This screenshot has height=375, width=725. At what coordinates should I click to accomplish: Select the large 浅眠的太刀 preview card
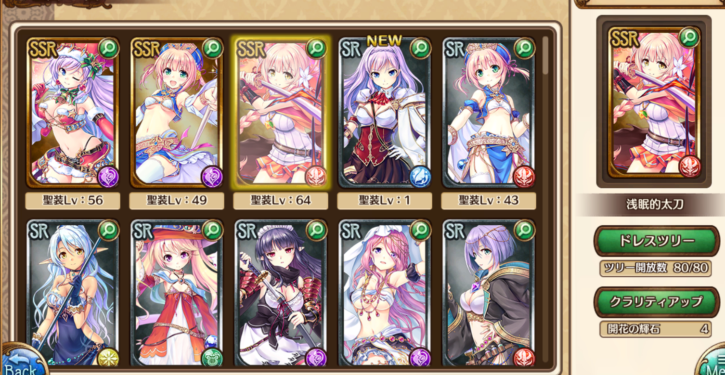(x=654, y=102)
